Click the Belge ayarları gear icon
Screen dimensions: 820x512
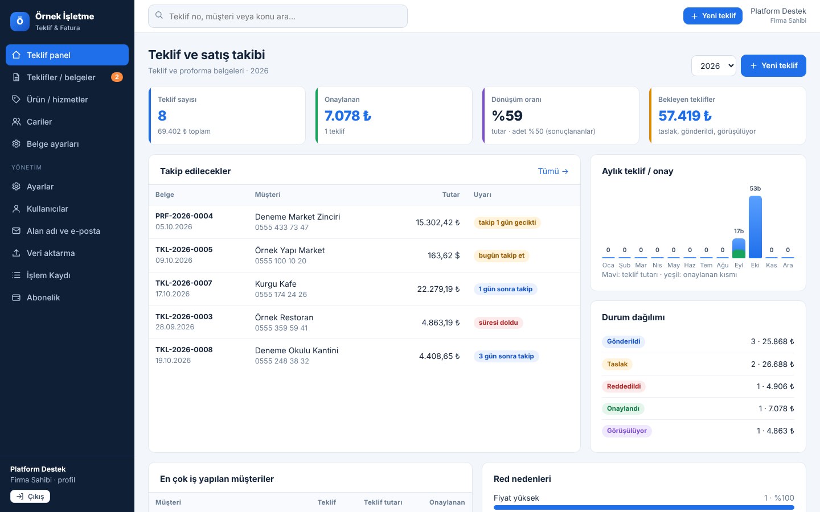[17, 144]
